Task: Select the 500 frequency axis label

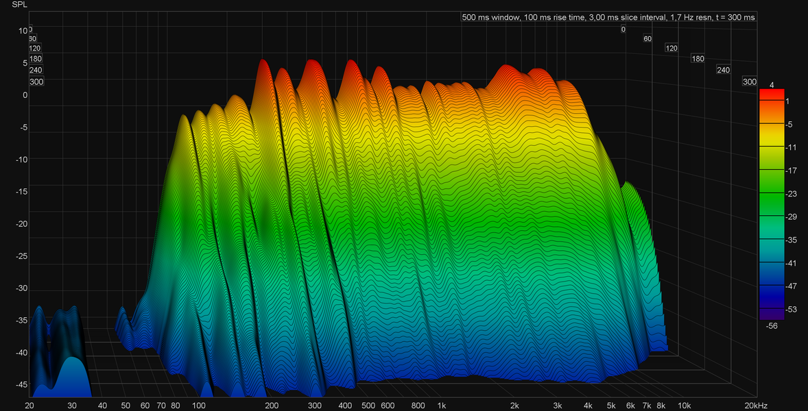Action: tap(368, 406)
